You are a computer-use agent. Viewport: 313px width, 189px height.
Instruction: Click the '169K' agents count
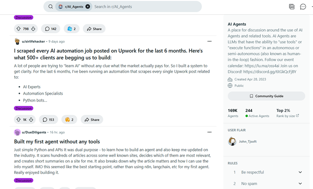tap(233, 110)
